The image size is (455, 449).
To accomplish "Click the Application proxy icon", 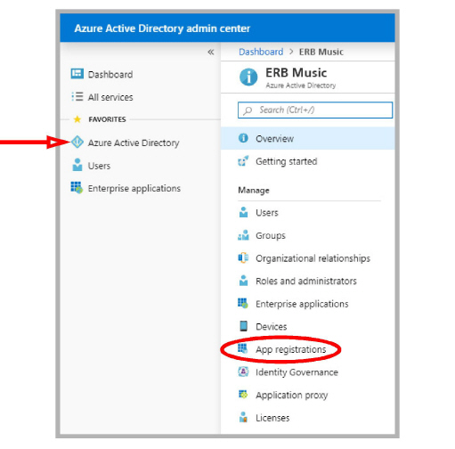I will 243,395.
